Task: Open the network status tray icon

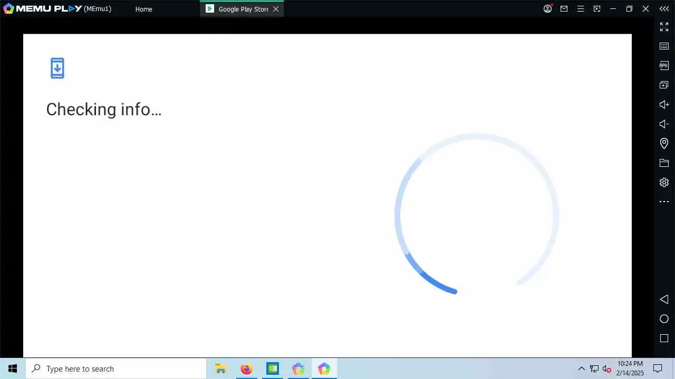Action: pos(594,368)
